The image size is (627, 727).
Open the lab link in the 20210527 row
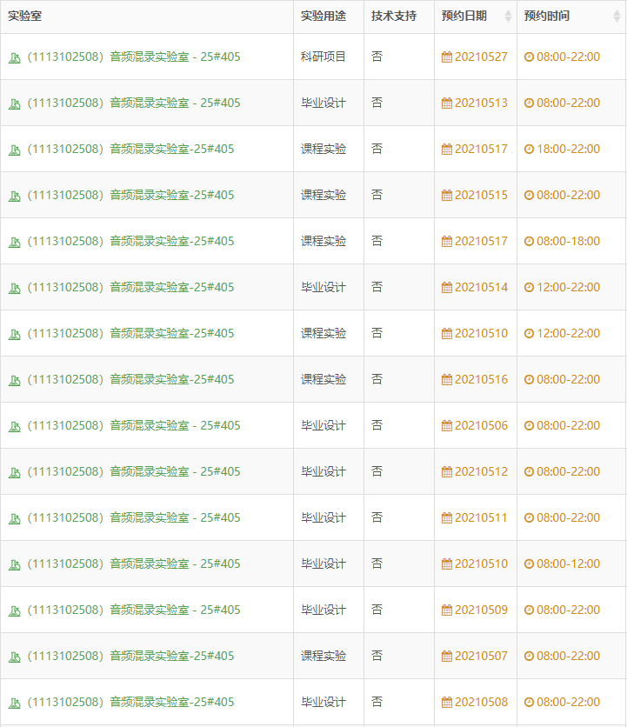pyautogui.click(x=134, y=57)
